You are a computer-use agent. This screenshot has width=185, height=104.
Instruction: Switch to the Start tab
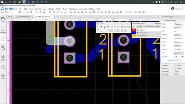tap(10, 17)
